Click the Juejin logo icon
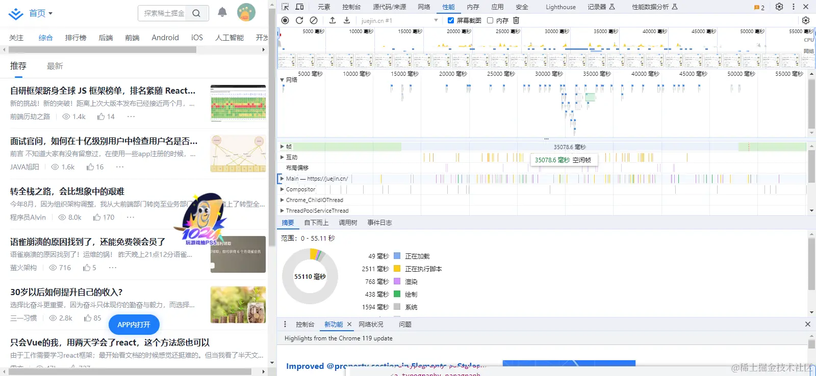 (x=16, y=13)
